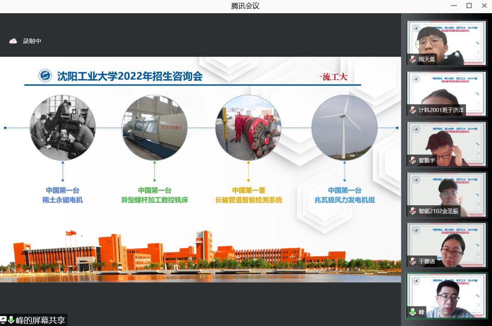Click the university logo on the slide
Screen dimensions: 492x326
pos(45,76)
